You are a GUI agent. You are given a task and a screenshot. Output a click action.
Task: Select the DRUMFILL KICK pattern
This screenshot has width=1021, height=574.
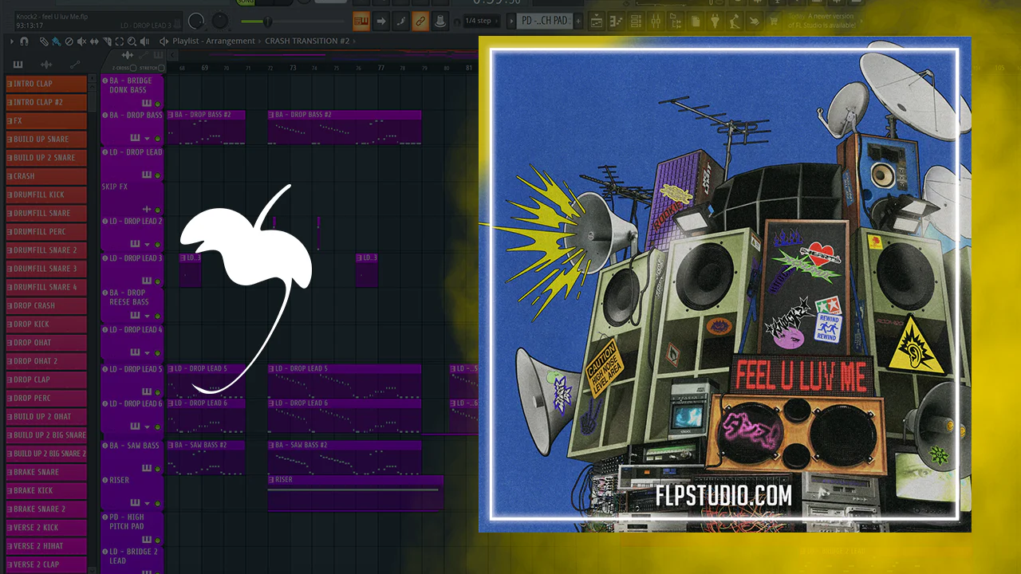pos(46,195)
